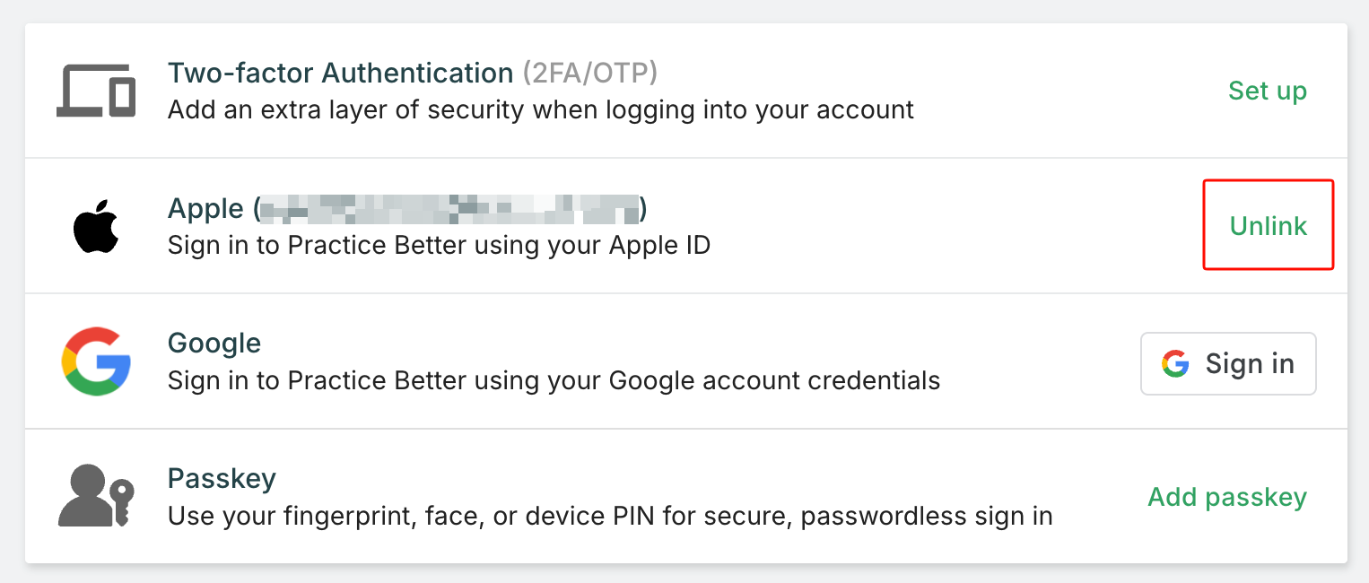Click the blurred Apple account email

point(449,209)
